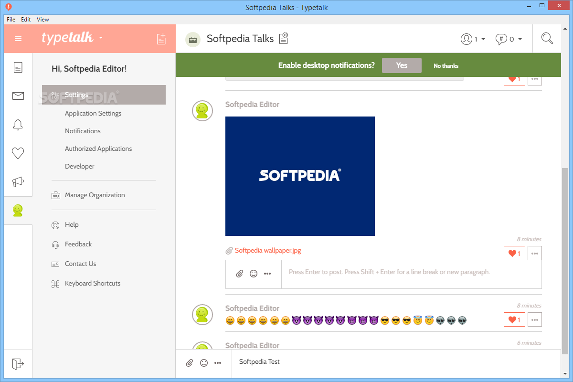Viewport: 573px width, 382px height.
Task: Open the announcements megaphone icon
Action: click(18, 182)
